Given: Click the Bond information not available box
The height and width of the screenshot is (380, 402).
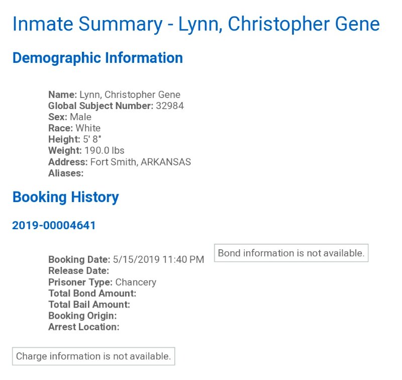Looking at the screenshot, I should [x=291, y=253].
